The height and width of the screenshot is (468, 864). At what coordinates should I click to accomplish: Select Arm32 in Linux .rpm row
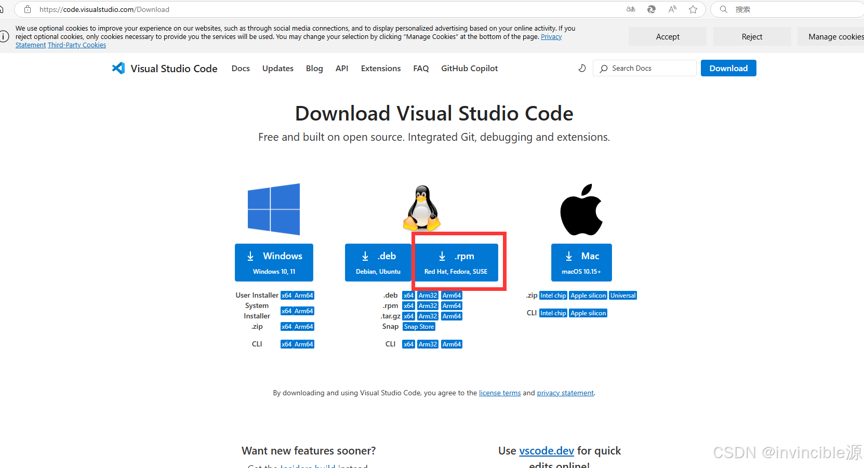(x=428, y=306)
